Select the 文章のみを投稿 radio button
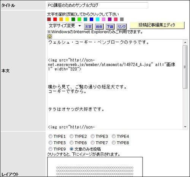The image size is (190, 177). [71, 149]
